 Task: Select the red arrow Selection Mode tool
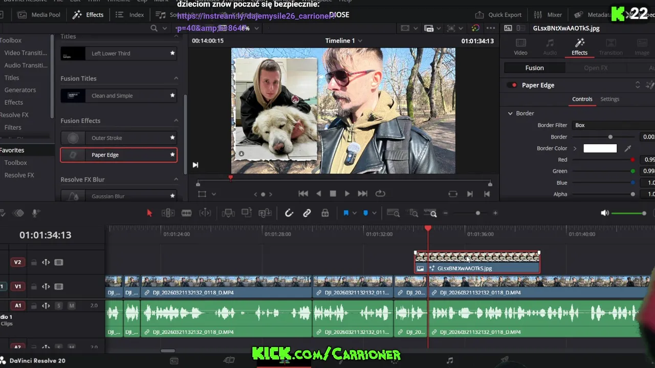coord(149,213)
